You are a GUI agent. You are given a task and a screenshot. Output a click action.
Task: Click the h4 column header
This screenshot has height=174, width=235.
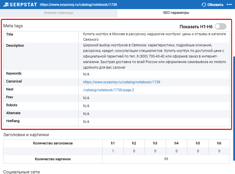(177, 143)
